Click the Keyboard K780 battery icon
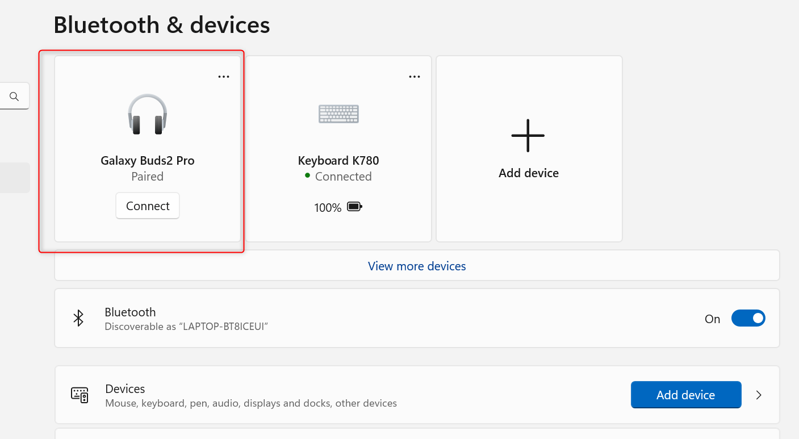799x439 pixels. tap(355, 207)
